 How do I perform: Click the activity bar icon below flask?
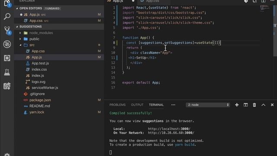click(7, 86)
